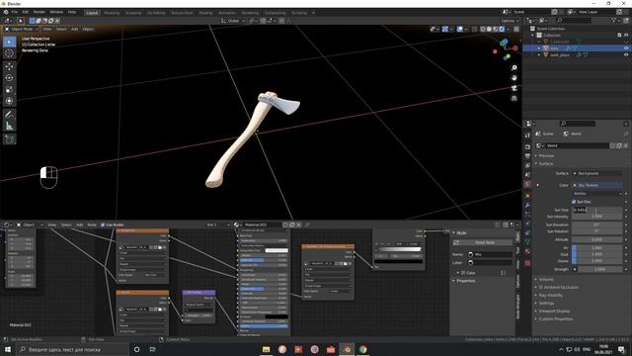Click the Background surface shader button
632x356 pixels.
(597, 174)
